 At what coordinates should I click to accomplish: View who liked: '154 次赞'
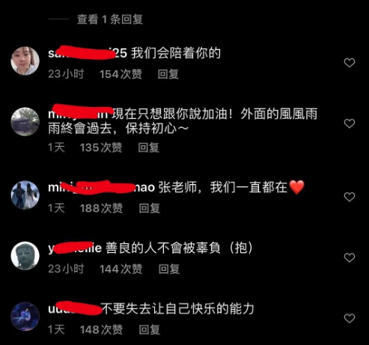[121, 74]
